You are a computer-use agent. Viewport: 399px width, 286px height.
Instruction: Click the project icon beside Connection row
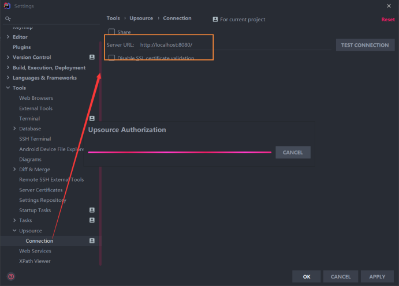(x=92, y=241)
